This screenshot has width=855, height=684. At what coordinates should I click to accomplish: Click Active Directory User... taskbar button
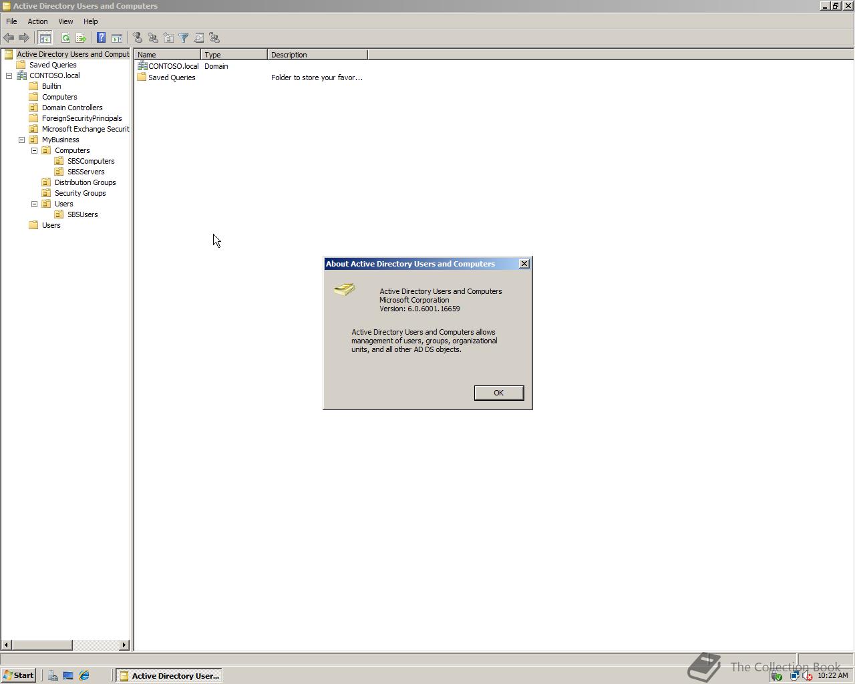(x=169, y=675)
